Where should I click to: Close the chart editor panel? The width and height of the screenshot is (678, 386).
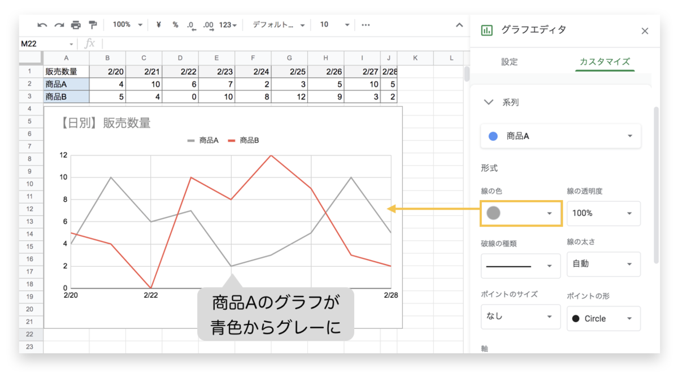(645, 31)
